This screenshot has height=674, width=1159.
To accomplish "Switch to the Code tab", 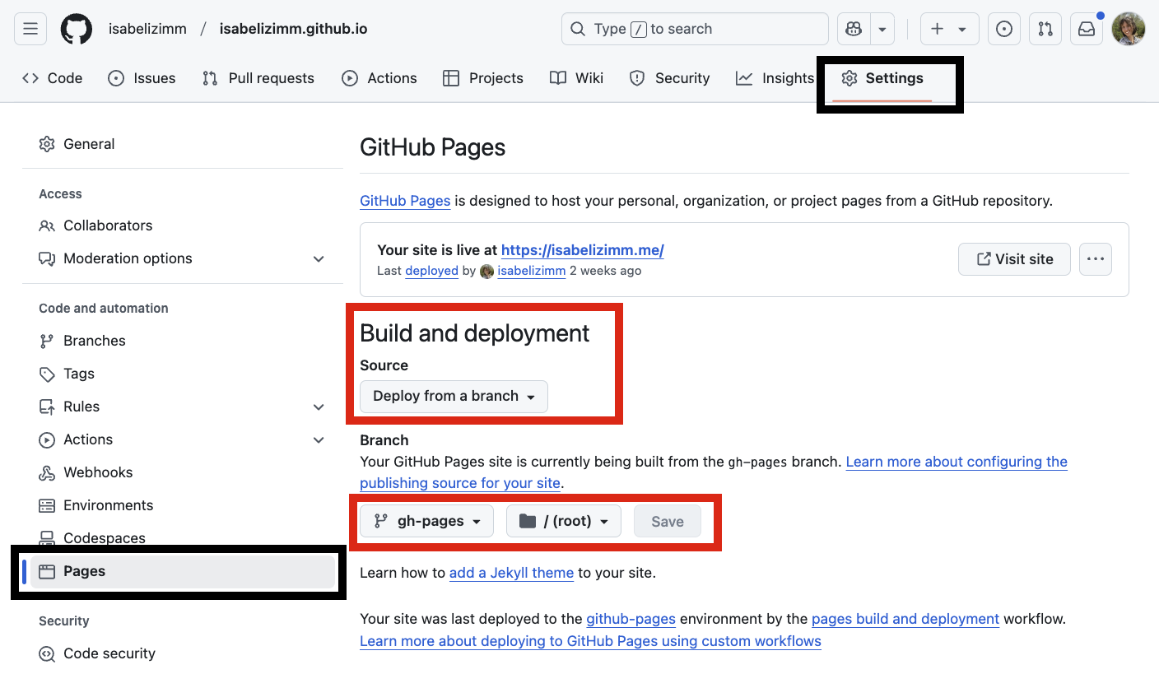I will (x=53, y=78).
